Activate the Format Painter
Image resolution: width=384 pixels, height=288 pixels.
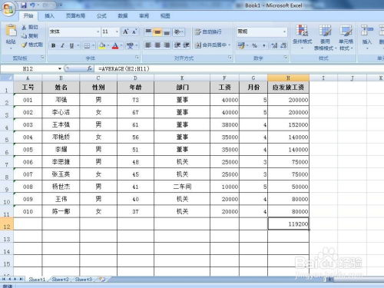32,45
